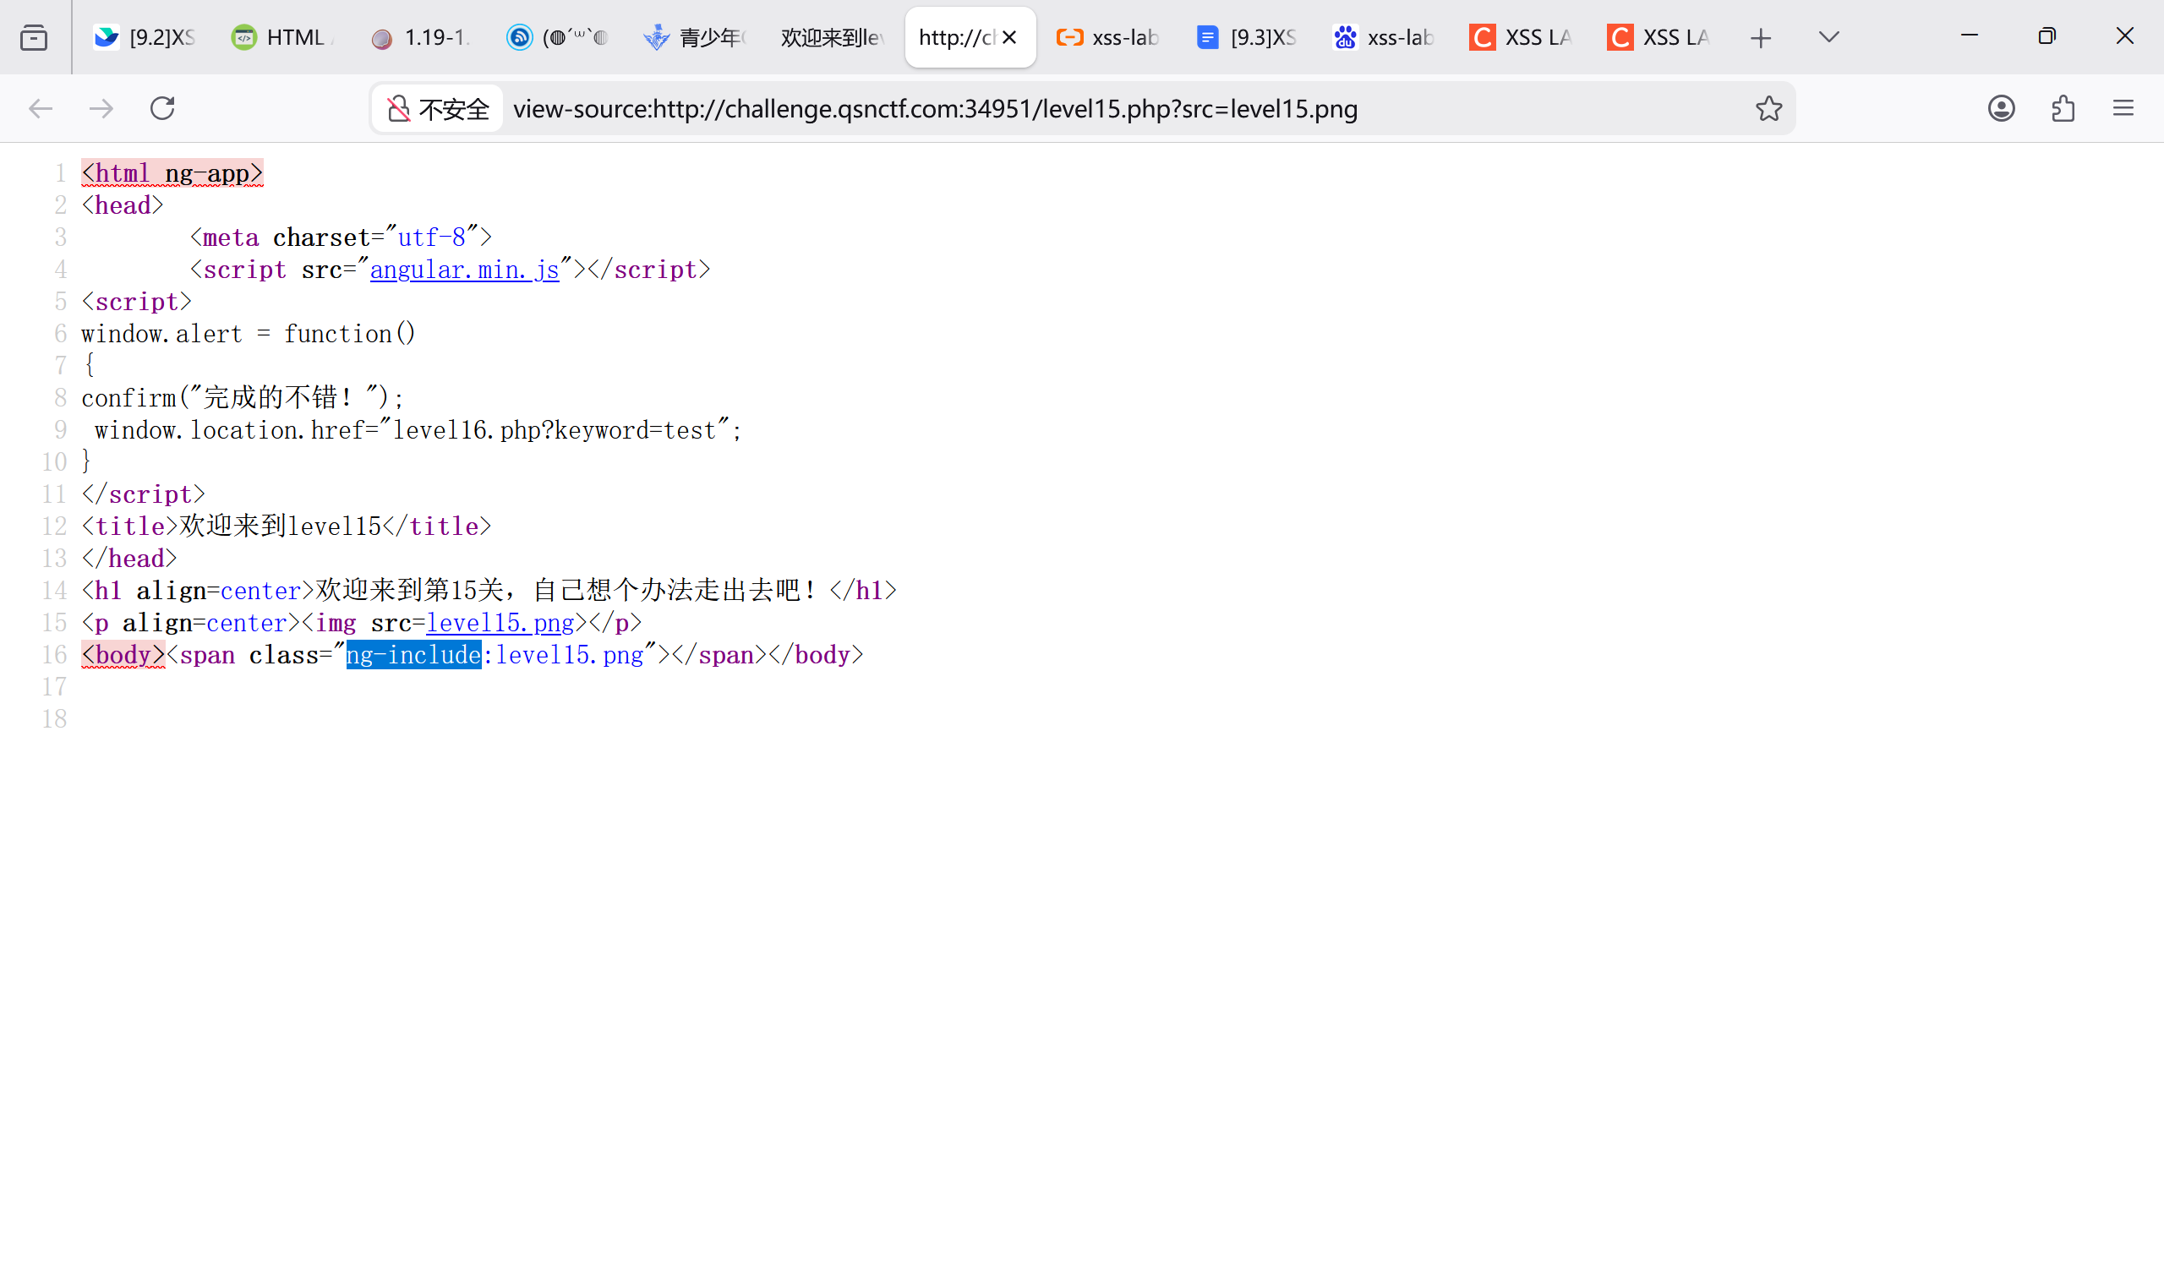
Task: Open the tab overview icon at top-left
Action: [34, 37]
